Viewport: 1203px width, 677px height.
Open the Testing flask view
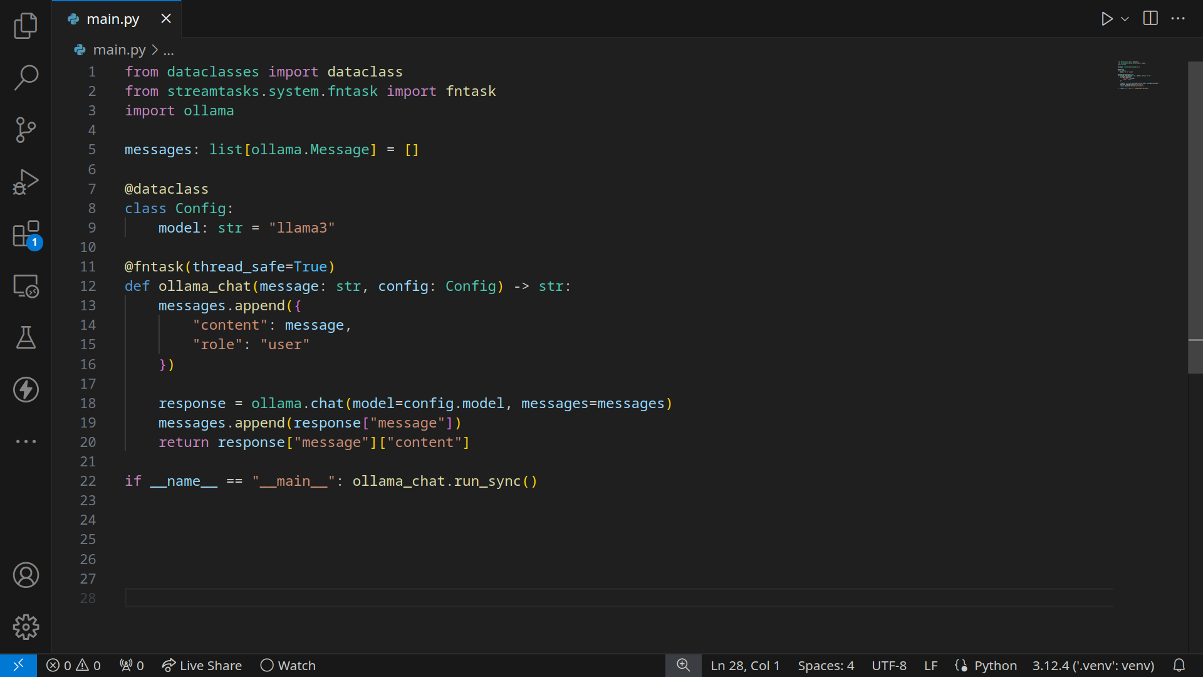pyautogui.click(x=26, y=338)
